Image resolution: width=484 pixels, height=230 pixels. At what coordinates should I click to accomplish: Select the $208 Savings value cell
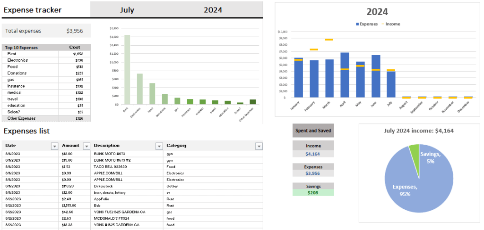313,193
